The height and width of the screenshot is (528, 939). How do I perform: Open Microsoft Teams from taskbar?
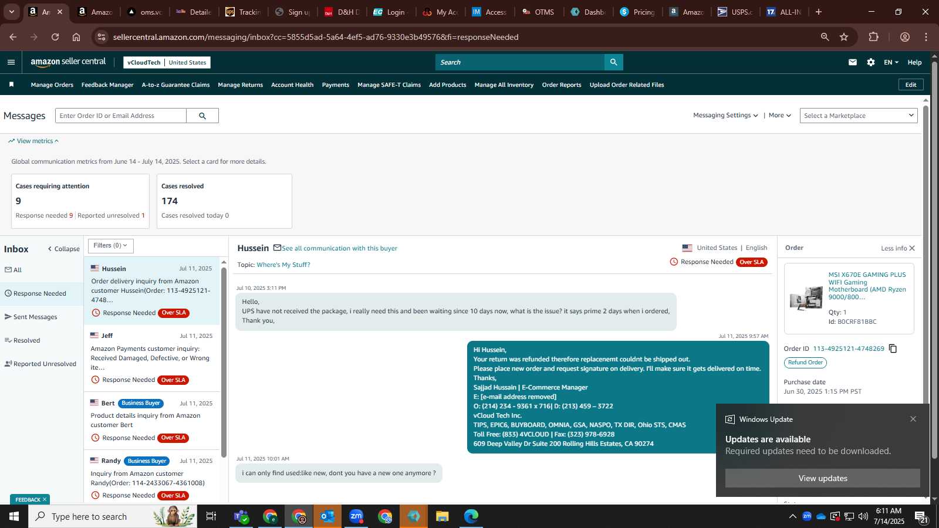[x=241, y=516]
